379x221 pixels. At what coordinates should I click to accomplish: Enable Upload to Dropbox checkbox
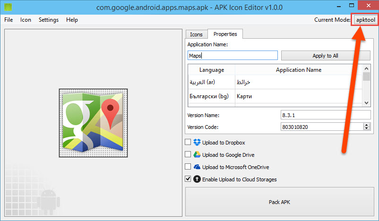coord(188,142)
